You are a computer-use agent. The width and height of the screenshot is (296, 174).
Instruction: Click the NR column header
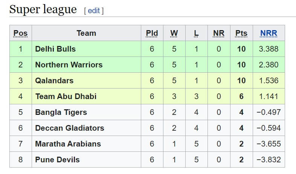218,33
